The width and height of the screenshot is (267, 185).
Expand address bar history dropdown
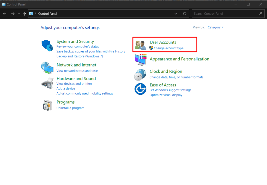click(x=176, y=14)
